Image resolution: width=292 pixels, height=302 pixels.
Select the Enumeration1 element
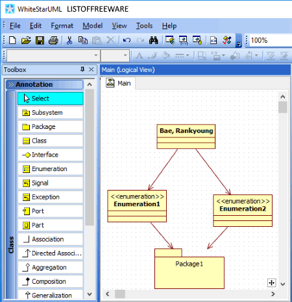137,206
